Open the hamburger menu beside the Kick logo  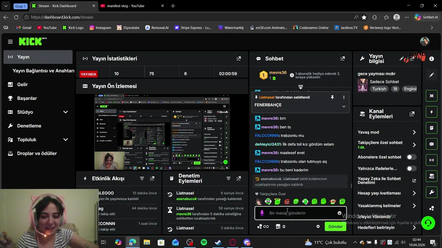(10, 42)
